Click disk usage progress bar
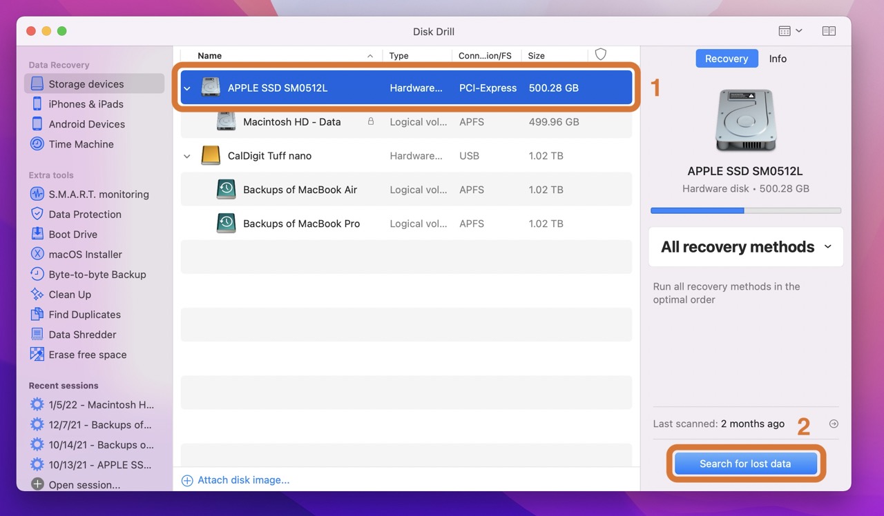The width and height of the screenshot is (884, 516). (746, 210)
